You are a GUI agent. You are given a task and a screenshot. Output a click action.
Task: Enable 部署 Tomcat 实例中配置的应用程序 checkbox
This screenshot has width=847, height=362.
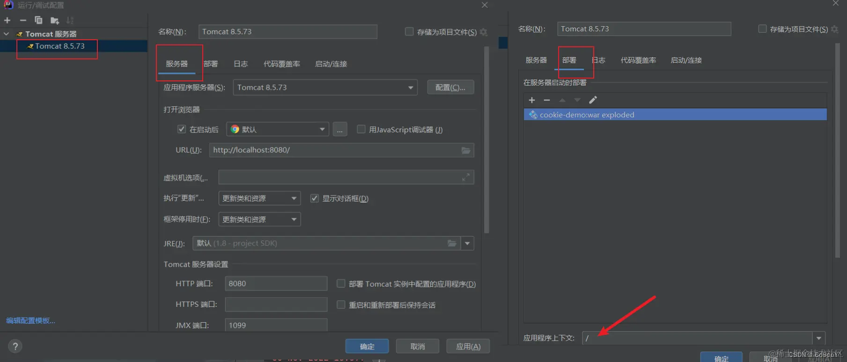(x=341, y=283)
